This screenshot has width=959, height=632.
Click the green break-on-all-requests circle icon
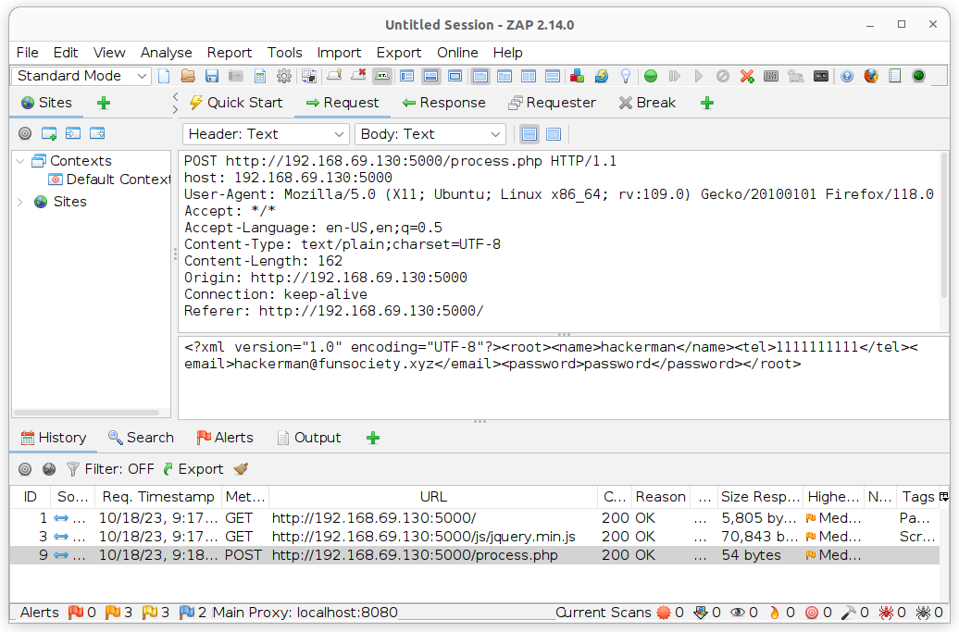pyautogui.click(x=651, y=76)
